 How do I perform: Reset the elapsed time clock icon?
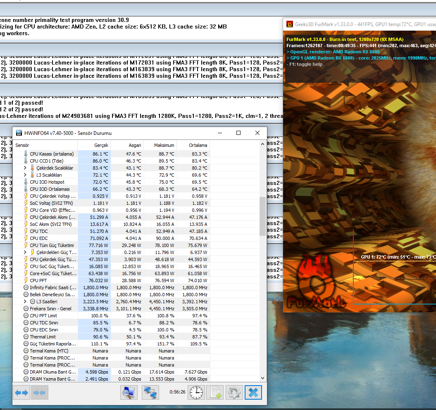click(x=196, y=393)
